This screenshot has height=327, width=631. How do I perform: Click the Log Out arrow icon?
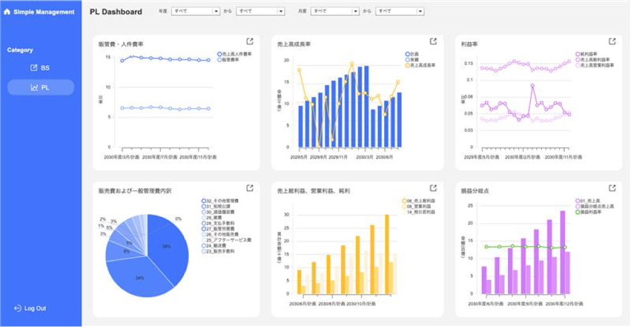[x=17, y=308]
